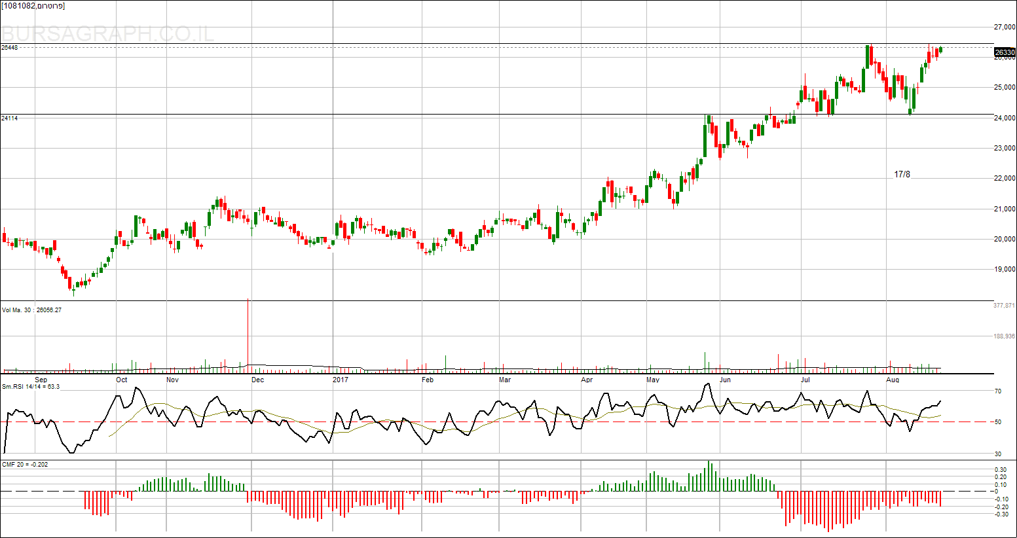Click the current price tag 26330
This screenshot has height=538, width=1017.
[1005, 52]
